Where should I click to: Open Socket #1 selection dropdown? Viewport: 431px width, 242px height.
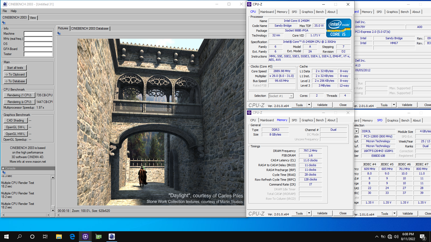coord(291,96)
